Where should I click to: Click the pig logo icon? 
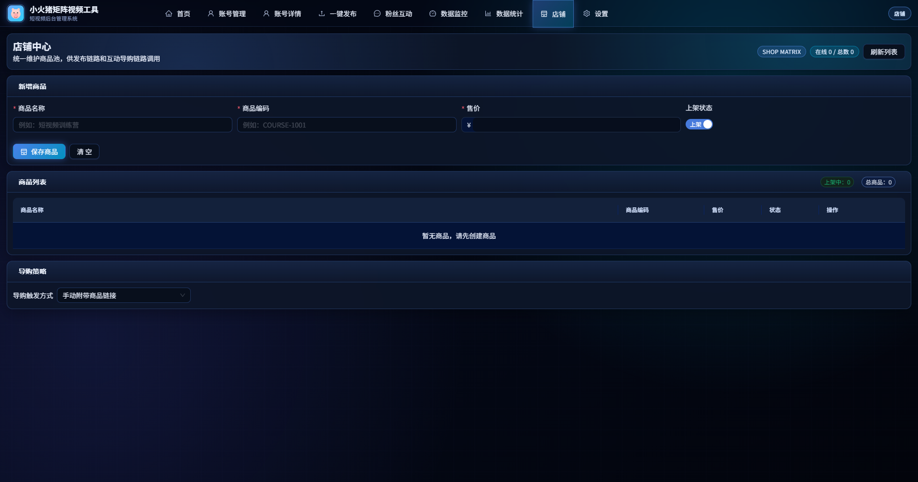tap(16, 13)
